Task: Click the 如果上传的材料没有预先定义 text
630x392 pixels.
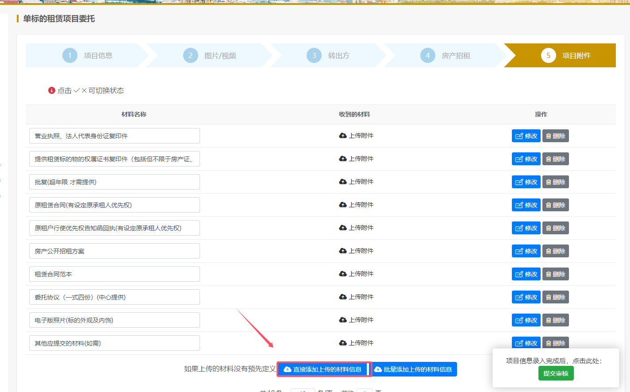Action: click(230, 369)
